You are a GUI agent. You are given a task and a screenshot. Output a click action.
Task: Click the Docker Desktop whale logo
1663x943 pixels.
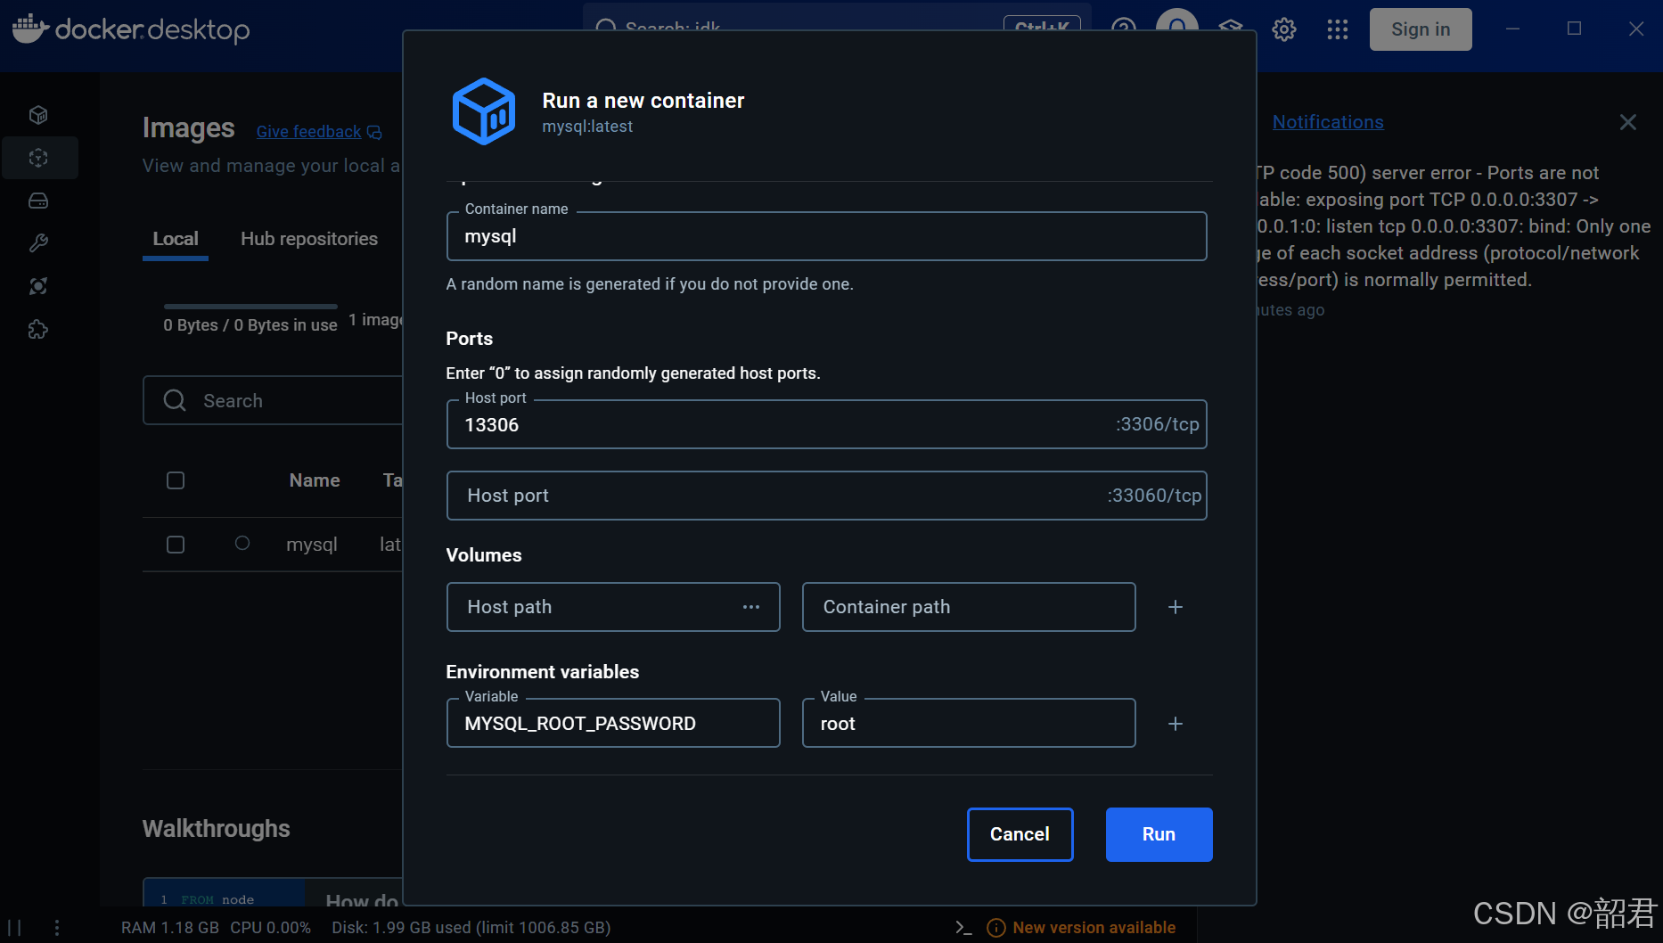[30, 29]
